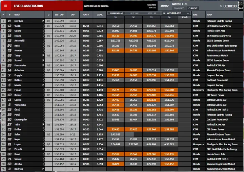Image resolution: width=244 pixels, height=172 pixels.
Task: Select rider Tatay name
Action: click(x=17, y=55)
